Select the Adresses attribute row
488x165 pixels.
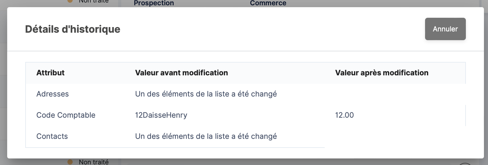(53, 94)
